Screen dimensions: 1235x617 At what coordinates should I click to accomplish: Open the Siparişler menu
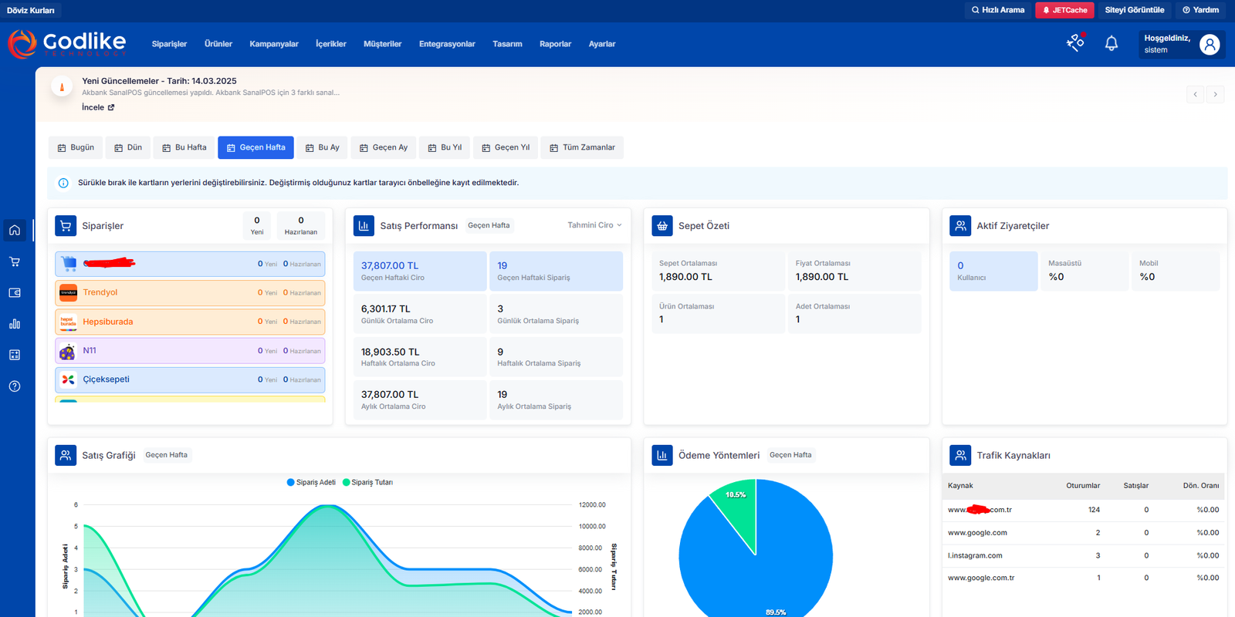[x=169, y=44]
